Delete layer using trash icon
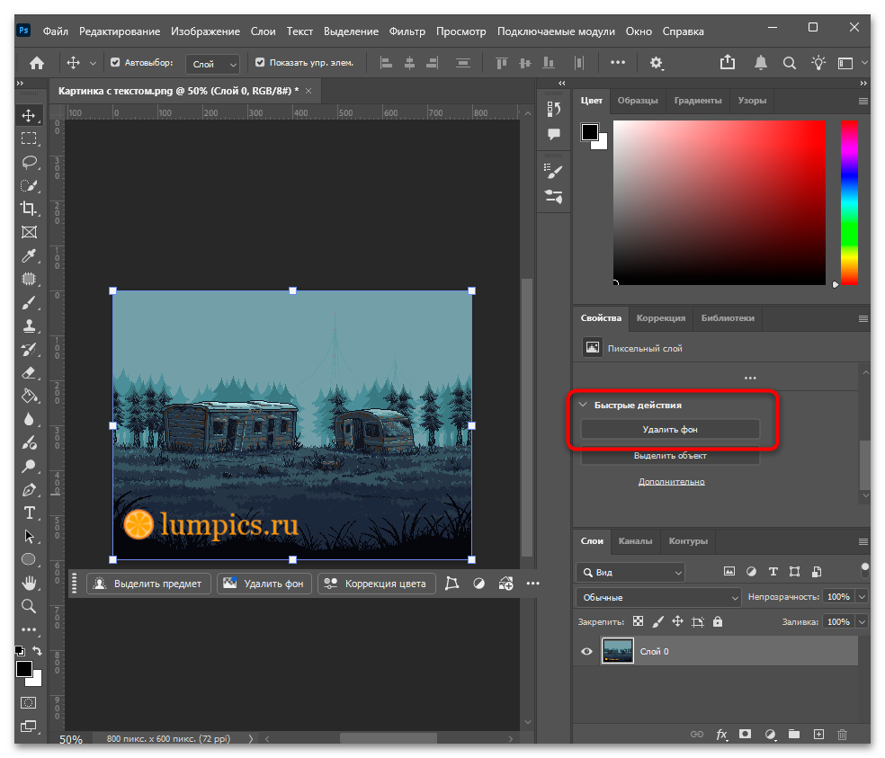The width and height of the screenshot is (885, 758). click(x=842, y=734)
